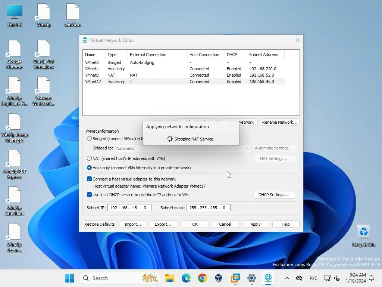Open WinZip Duplicate File Finder shortcut
The width and height of the screenshot is (382, 287).
click(x=15, y=91)
